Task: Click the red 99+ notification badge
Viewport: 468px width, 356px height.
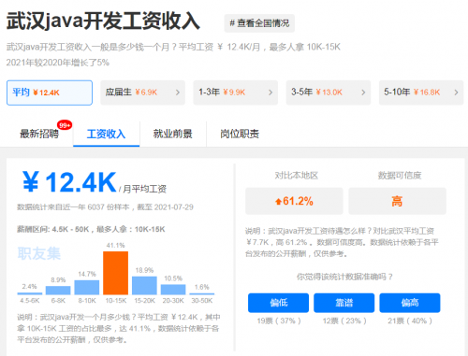Action: pos(65,125)
